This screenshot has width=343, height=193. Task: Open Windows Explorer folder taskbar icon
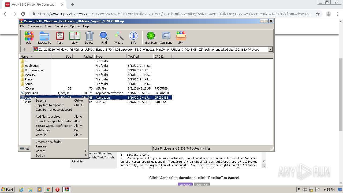pos(30,190)
